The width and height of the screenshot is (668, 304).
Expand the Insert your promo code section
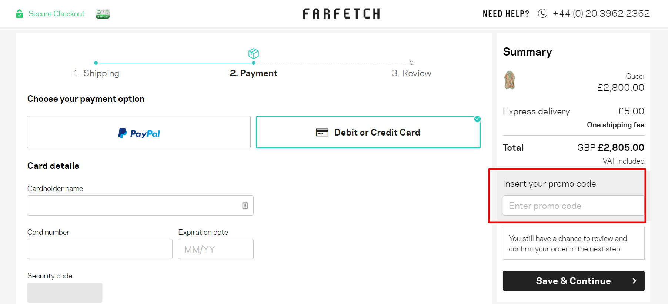549,183
